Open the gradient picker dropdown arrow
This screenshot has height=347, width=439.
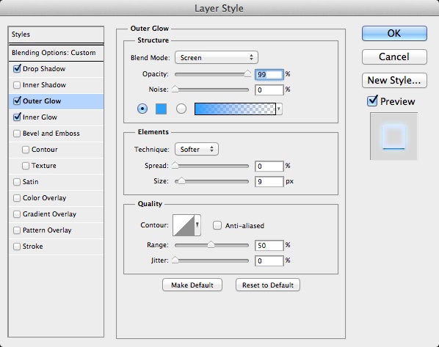click(279, 109)
